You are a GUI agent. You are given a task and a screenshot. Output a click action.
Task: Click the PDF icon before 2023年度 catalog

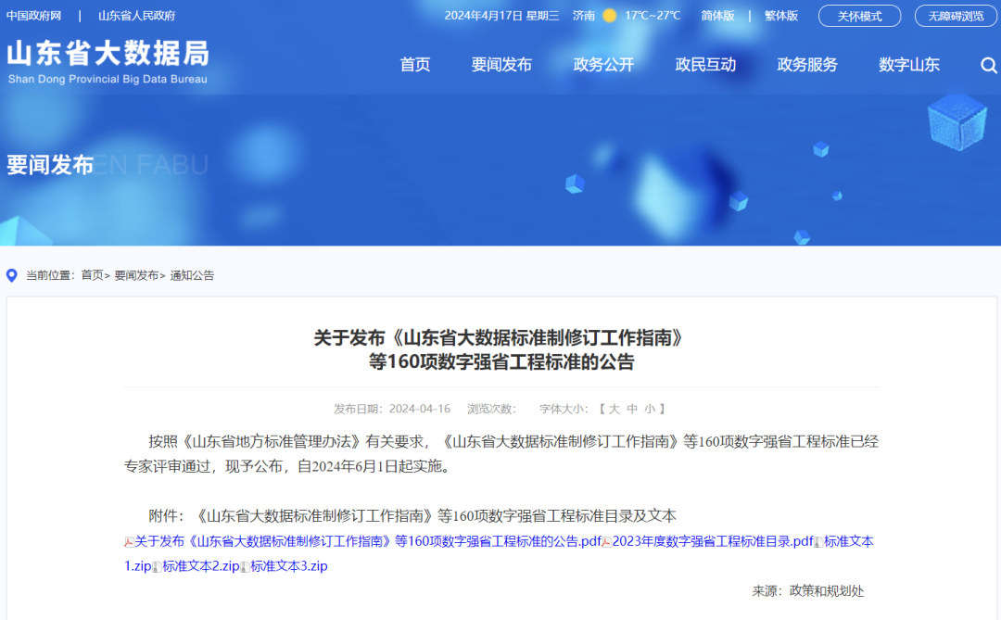[x=607, y=542]
